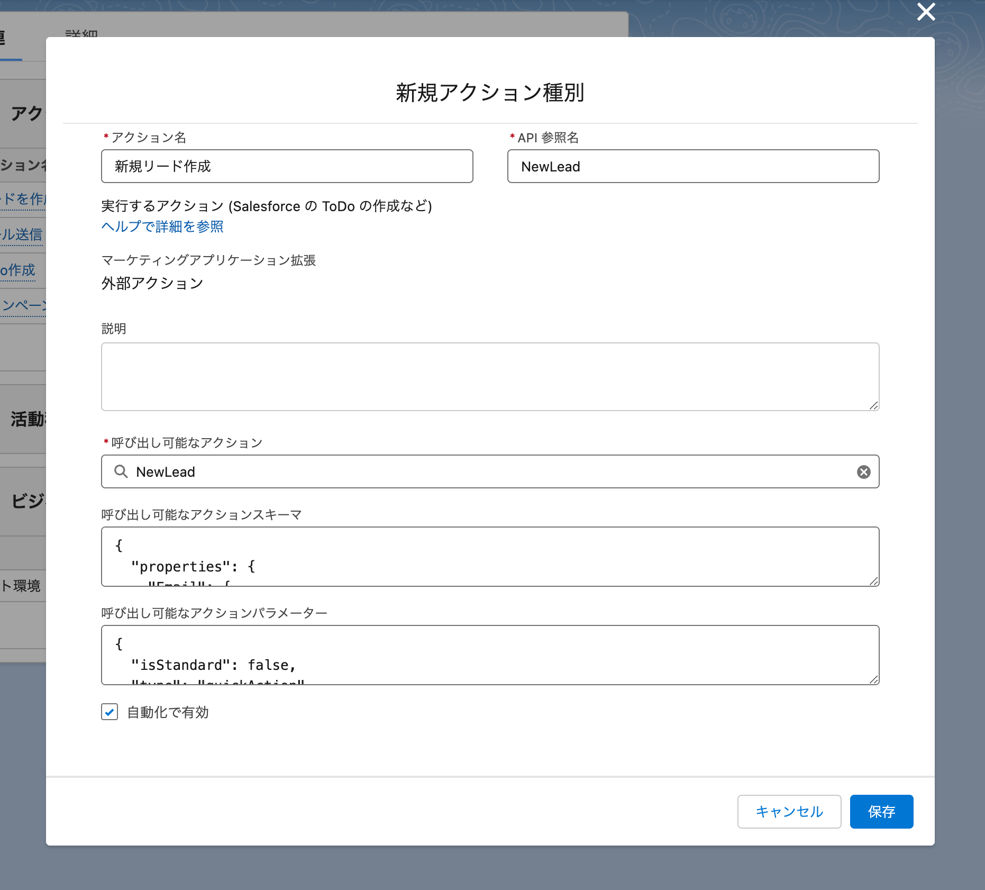Click the 新規アクション種別 modal heading
Viewport: 985px width, 890px height.
pyautogui.click(x=490, y=93)
